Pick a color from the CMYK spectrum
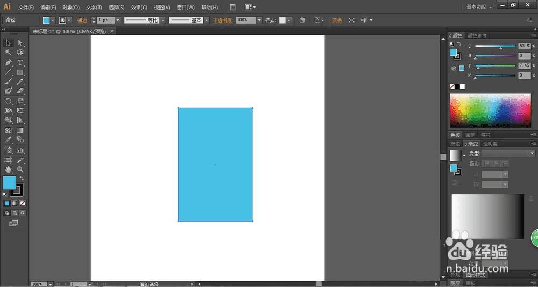 [490, 110]
